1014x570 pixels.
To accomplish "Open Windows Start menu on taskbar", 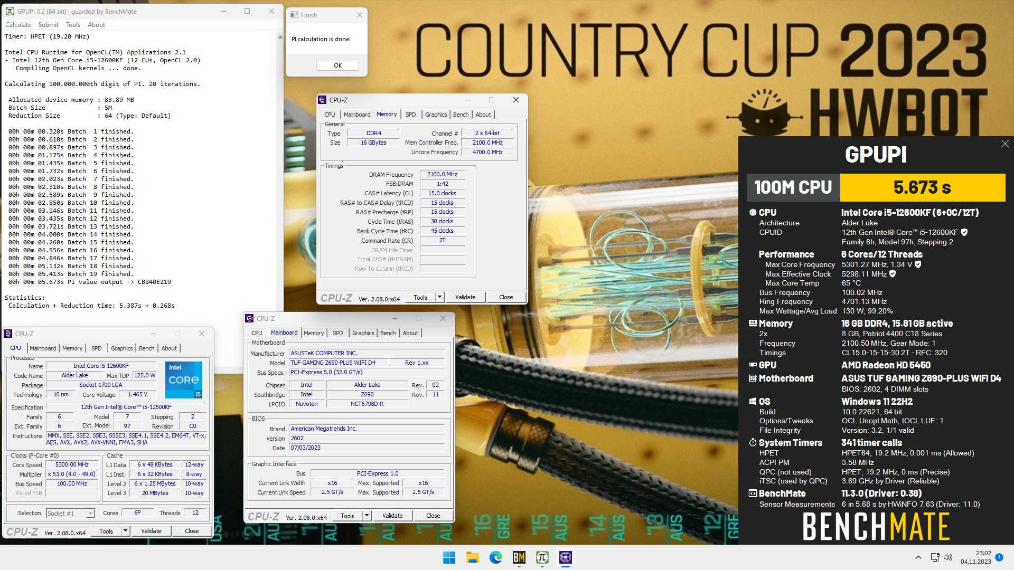I will click(449, 557).
